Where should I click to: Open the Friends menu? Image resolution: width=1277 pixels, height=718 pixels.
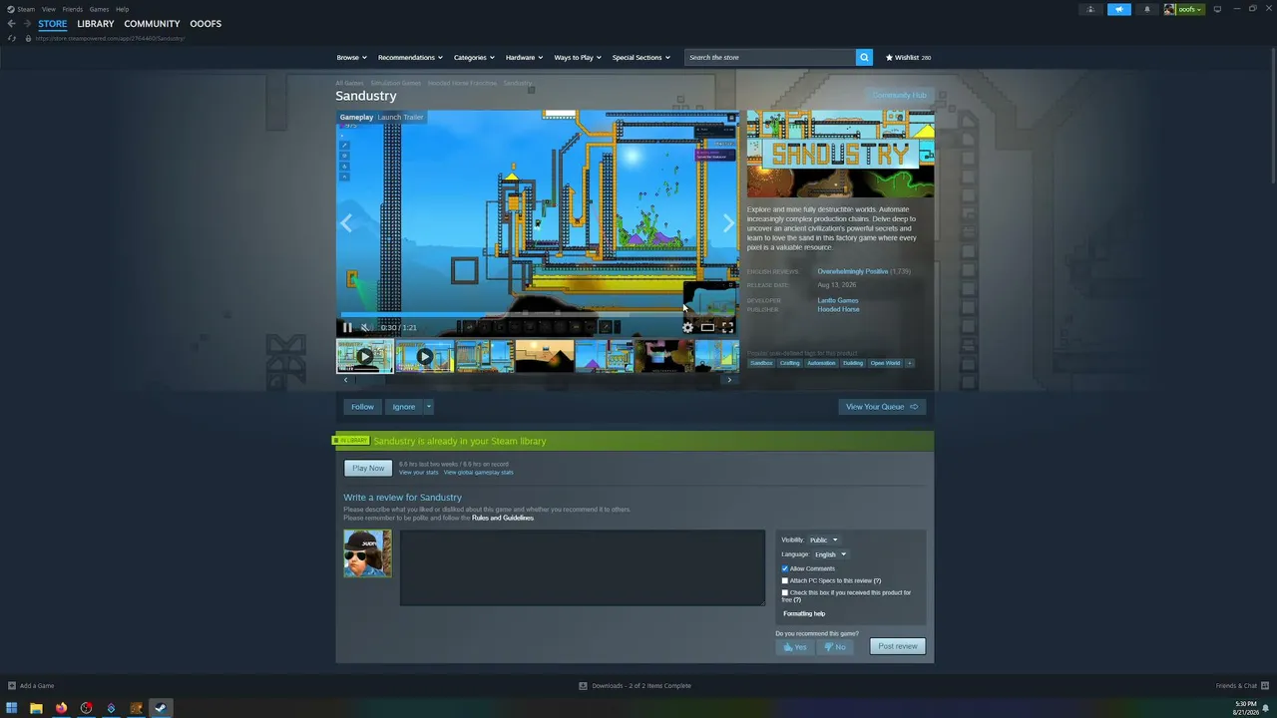73,9
